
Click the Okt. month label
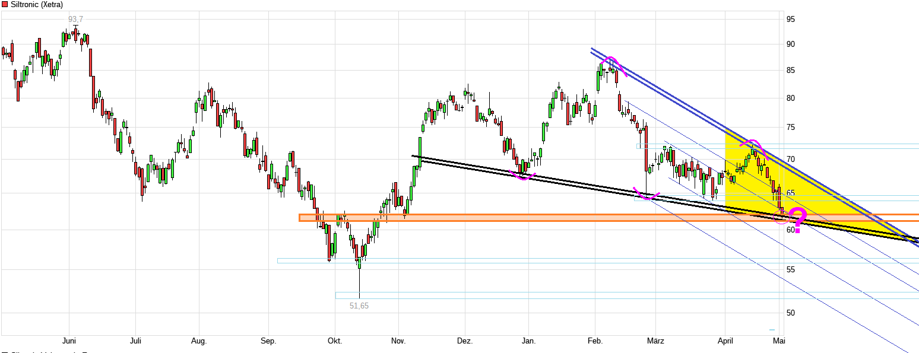(x=335, y=341)
